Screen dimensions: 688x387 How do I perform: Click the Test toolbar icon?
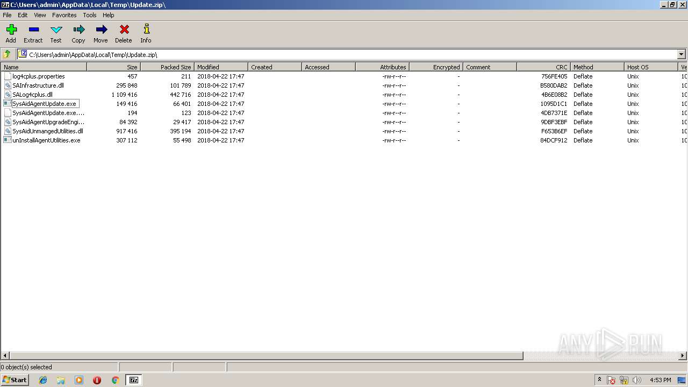[x=56, y=33]
